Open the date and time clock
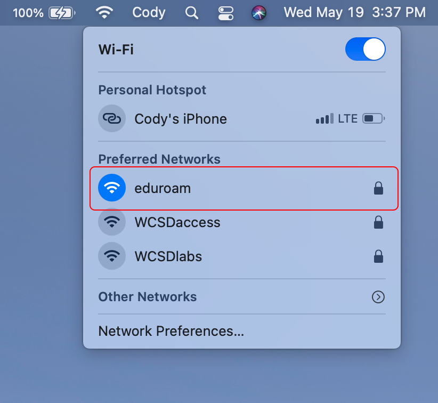This screenshot has width=438, height=403. (355, 13)
